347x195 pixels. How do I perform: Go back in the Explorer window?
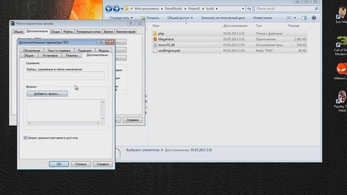(108, 9)
